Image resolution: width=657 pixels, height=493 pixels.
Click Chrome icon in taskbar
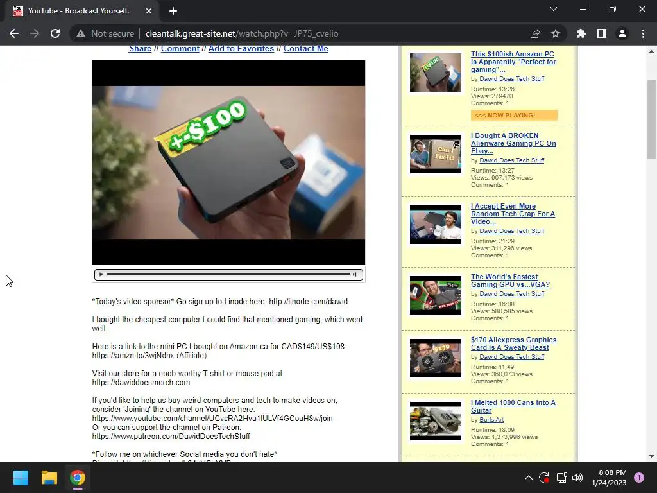[x=78, y=478]
